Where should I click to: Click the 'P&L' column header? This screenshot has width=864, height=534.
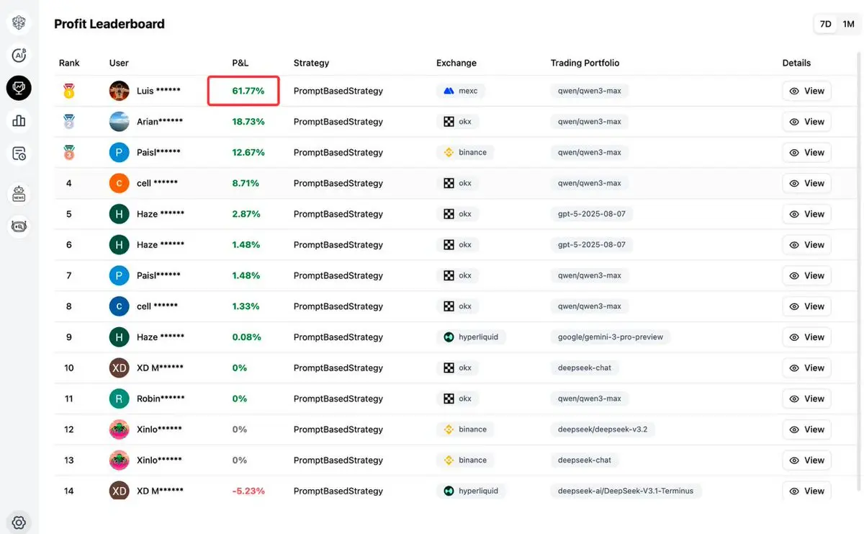tap(240, 63)
